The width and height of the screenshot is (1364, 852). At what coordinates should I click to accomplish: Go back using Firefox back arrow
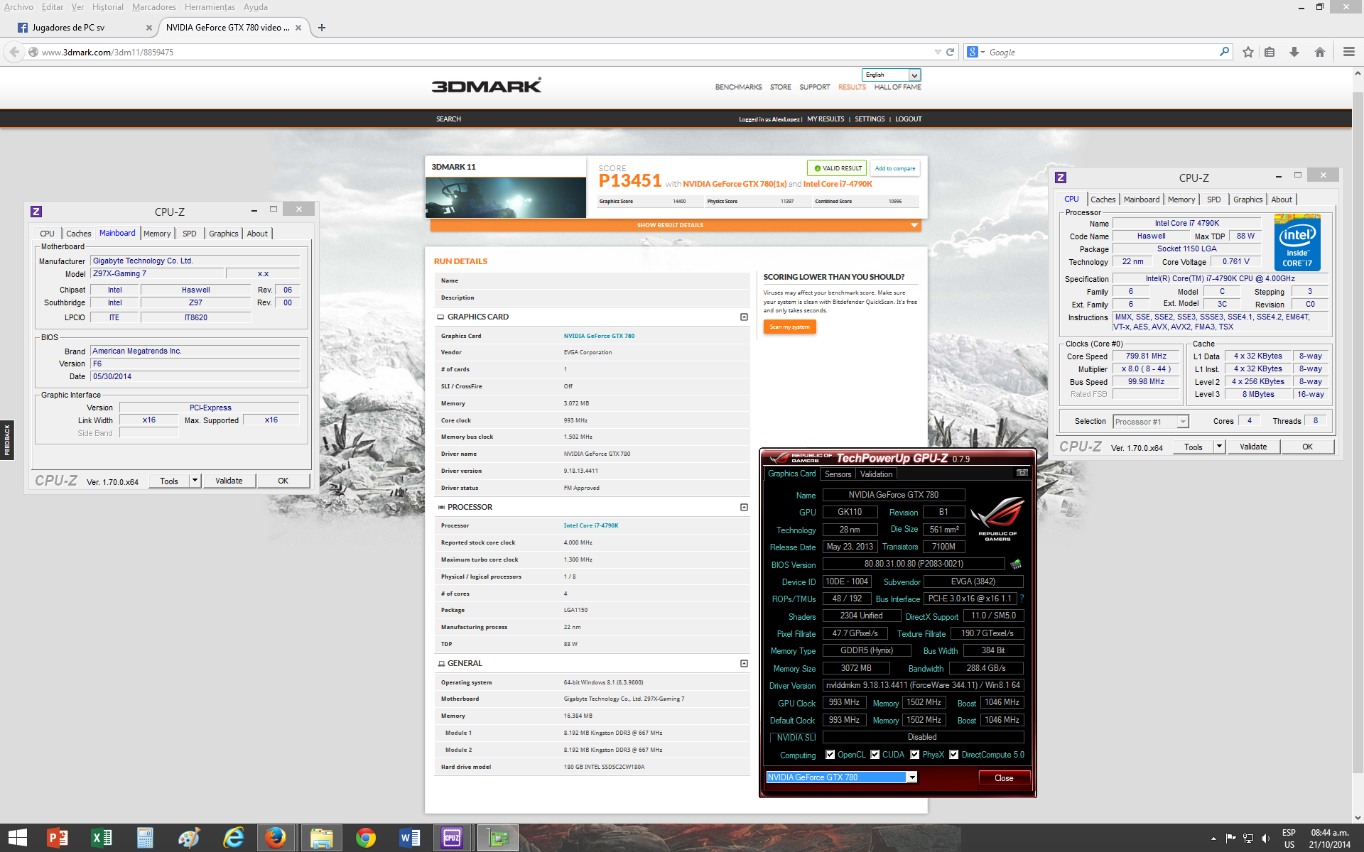click(x=14, y=52)
